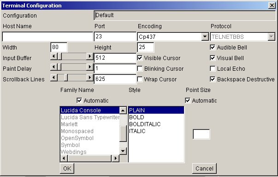Click the Height field showing 25
Screen dimensions: 278x177
[145, 47]
